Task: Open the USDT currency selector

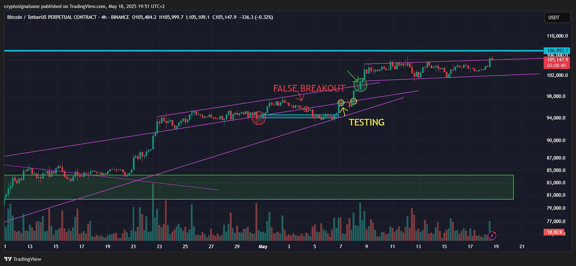Action: [x=557, y=18]
